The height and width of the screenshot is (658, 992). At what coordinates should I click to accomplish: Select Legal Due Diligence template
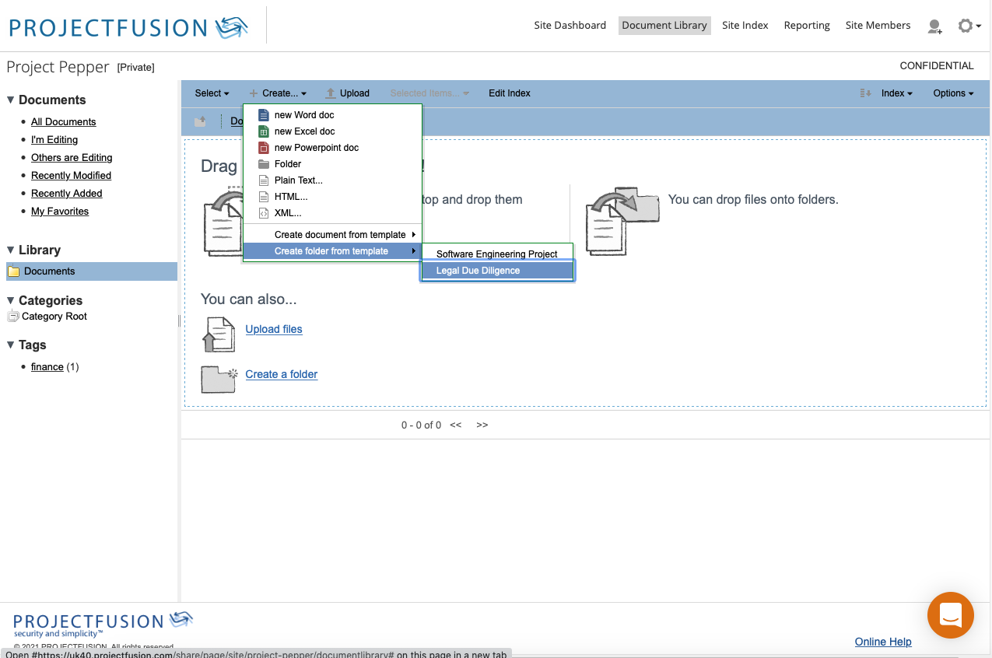(x=478, y=271)
